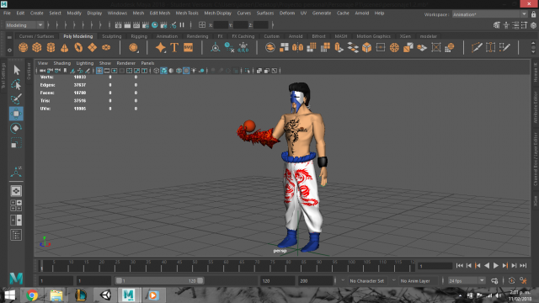Open the Deform menu
The image size is (539, 303).
click(x=287, y=13)
